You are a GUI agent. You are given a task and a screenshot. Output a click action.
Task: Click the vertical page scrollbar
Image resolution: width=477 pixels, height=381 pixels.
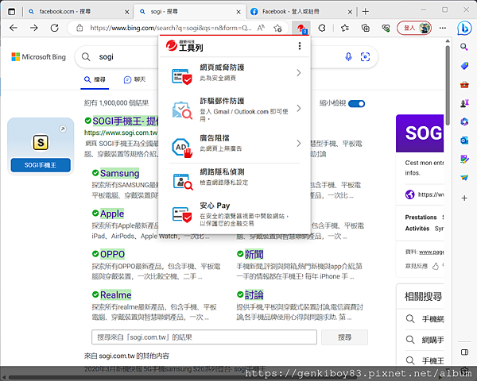pyautogui.click(x=448, y=85)
